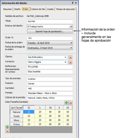Delete a color row with red X
This screenshot has height=138, width=117.
pyautogui.click(x=7, y=131)
